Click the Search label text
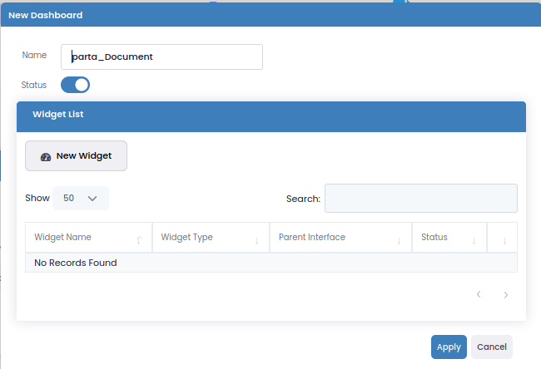Viewport: 541px width, 369px height. [303, 199]
